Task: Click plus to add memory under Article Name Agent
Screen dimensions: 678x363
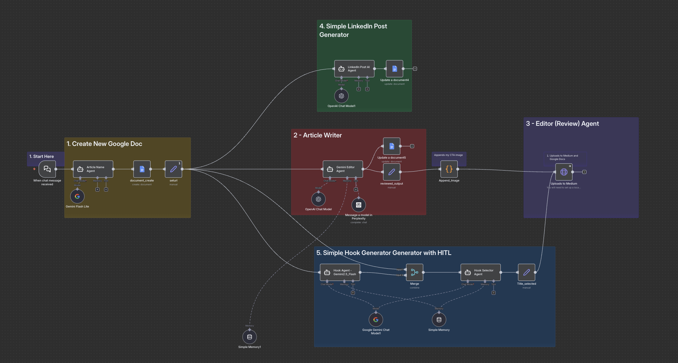Action: (x=98, y=189)
